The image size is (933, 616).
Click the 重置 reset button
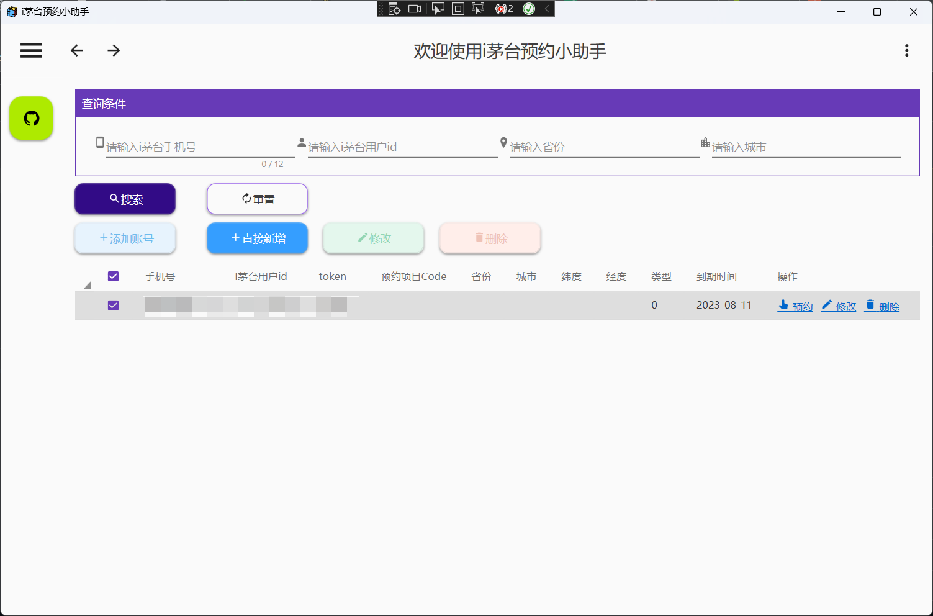(x=257, y=199)
